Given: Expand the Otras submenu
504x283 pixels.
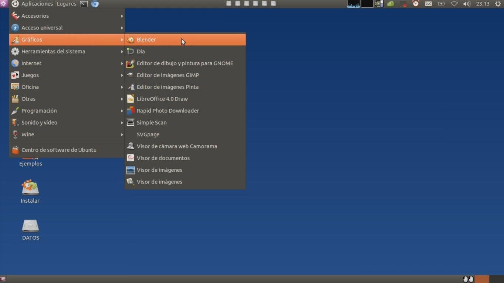Looking at the screenshot, I should coord(67,99).
